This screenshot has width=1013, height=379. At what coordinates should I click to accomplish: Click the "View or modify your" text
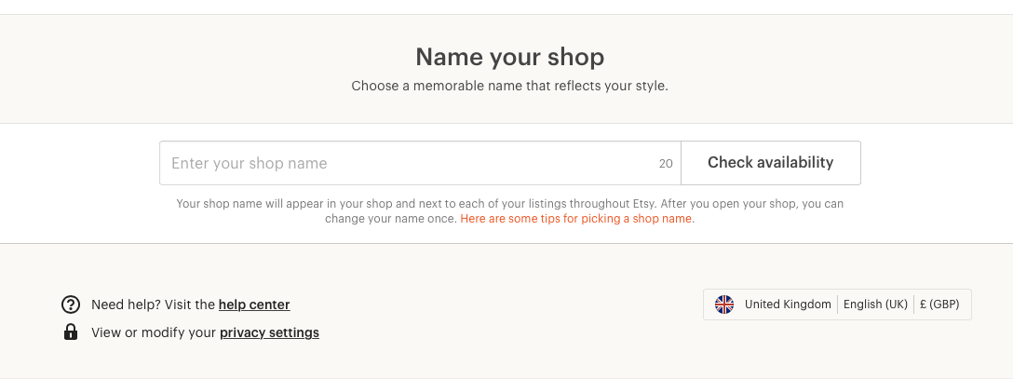coord(154,333)
